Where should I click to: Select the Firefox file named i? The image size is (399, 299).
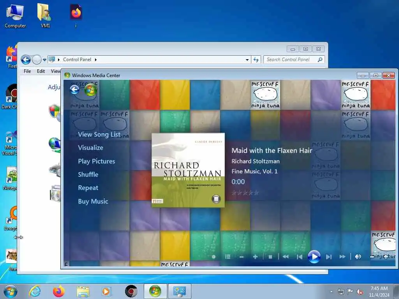(76, 16)
